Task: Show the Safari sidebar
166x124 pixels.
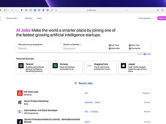Action: click(5, 10)
